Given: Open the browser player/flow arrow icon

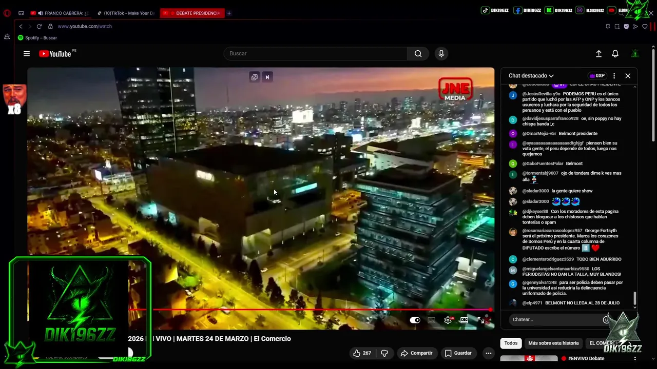Looking at the screenshot, I should point(635,26).
